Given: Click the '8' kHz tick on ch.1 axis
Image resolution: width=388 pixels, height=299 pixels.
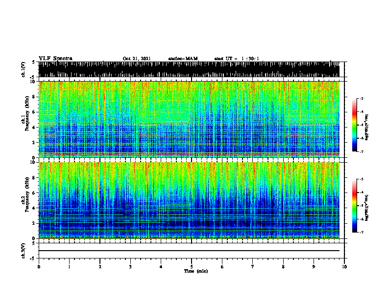Looking at the screenshot, I should tap(34, 97).
